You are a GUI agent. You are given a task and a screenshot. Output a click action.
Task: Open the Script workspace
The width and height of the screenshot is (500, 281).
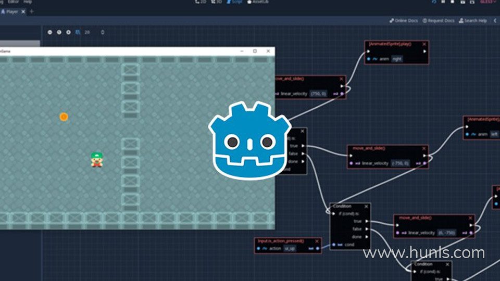pos(234,2)
